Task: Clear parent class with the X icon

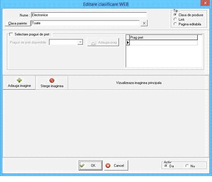Action: pyautogui.click(x=144, y=23)
